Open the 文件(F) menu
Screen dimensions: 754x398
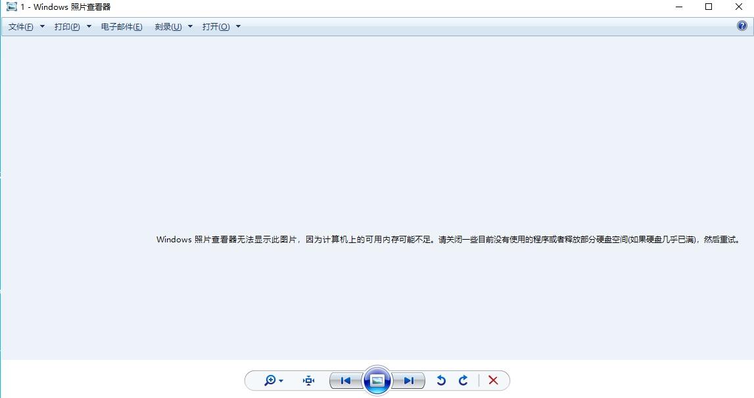pyautogui.click(x=20, y=27)
